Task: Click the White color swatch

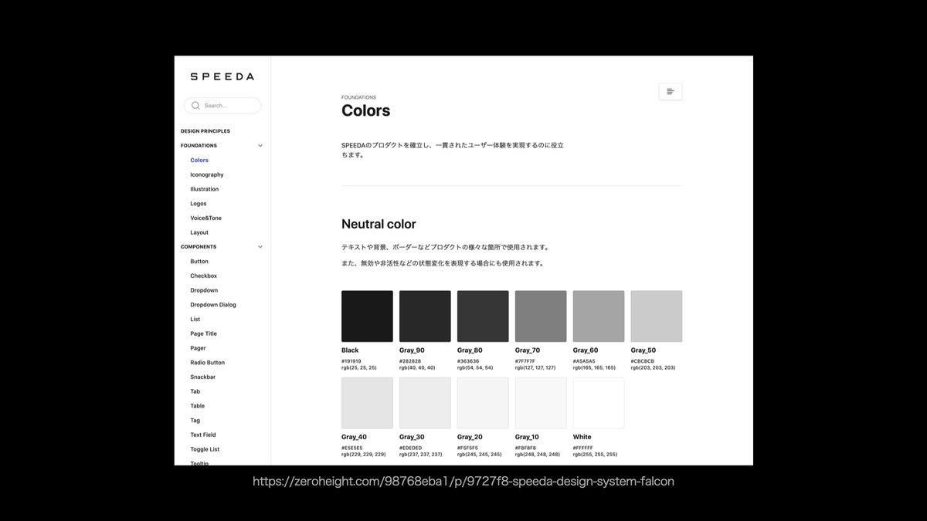Action: tap(599, 403)
